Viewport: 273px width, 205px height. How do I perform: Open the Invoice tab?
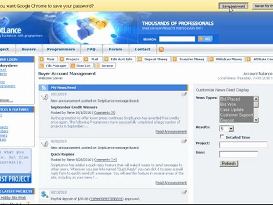tap(105, 66)
